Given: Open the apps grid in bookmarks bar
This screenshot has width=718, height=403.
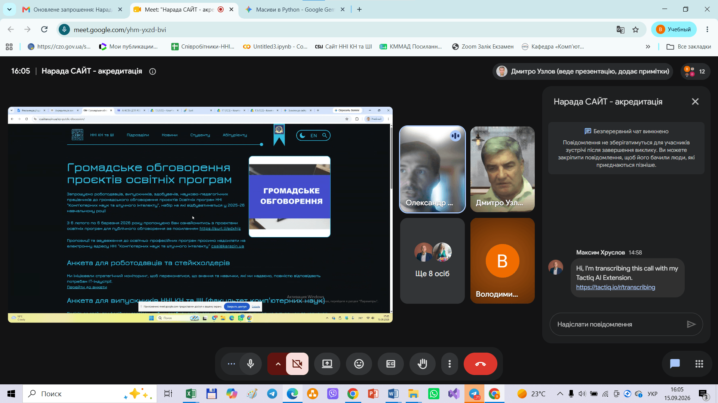Looking at the screenshot, I should coord(9,47).
